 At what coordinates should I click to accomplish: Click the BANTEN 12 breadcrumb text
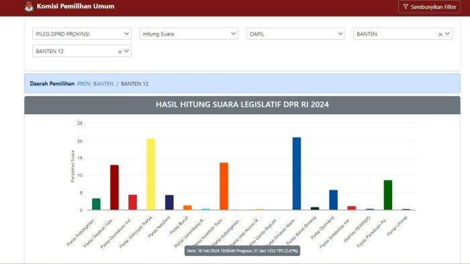[134, 84]
